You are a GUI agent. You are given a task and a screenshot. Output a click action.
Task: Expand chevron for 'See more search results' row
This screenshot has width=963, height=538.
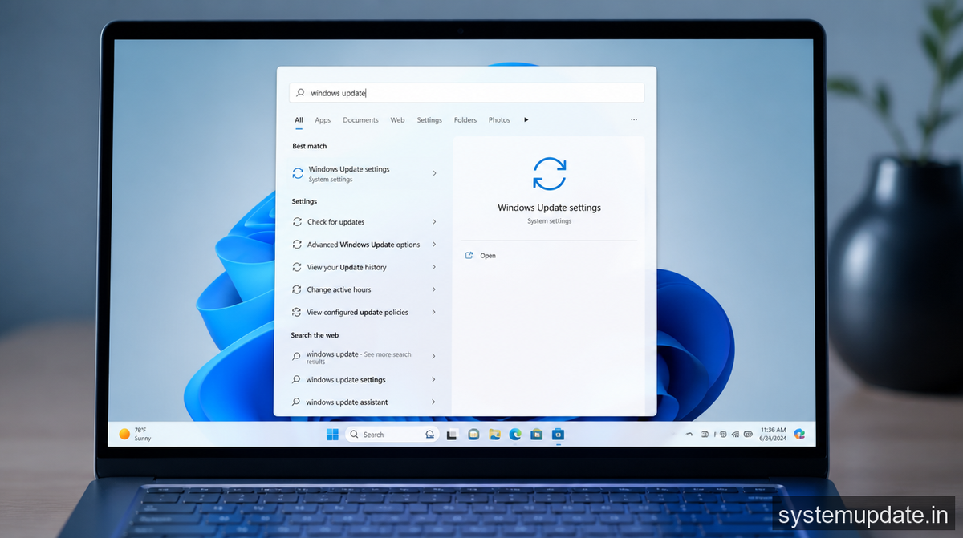point(434,356)
